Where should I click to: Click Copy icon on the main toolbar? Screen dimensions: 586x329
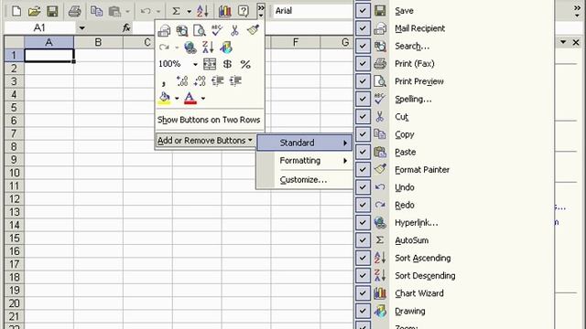pyautogui.click(x=96, y=11)
